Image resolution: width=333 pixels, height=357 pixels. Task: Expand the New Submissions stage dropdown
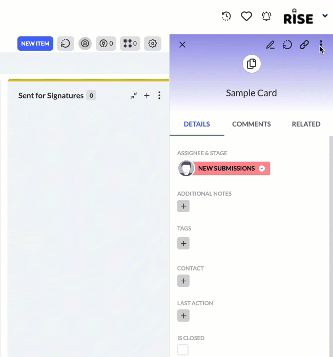pos(262,168)
